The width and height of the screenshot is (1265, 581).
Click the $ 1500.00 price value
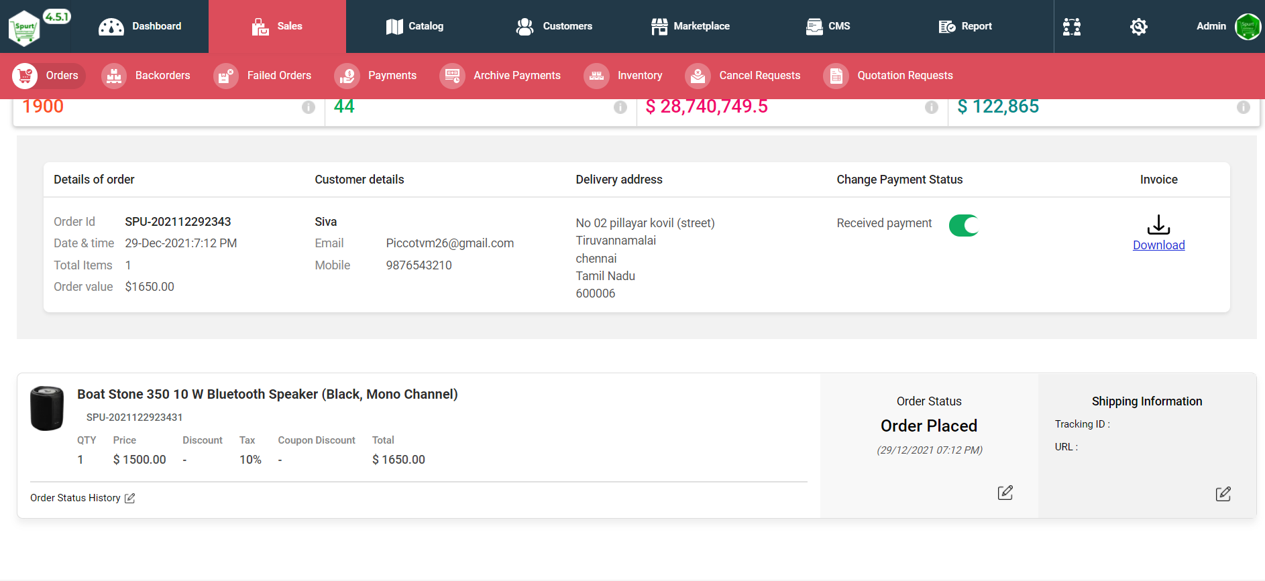pos(140,460)
